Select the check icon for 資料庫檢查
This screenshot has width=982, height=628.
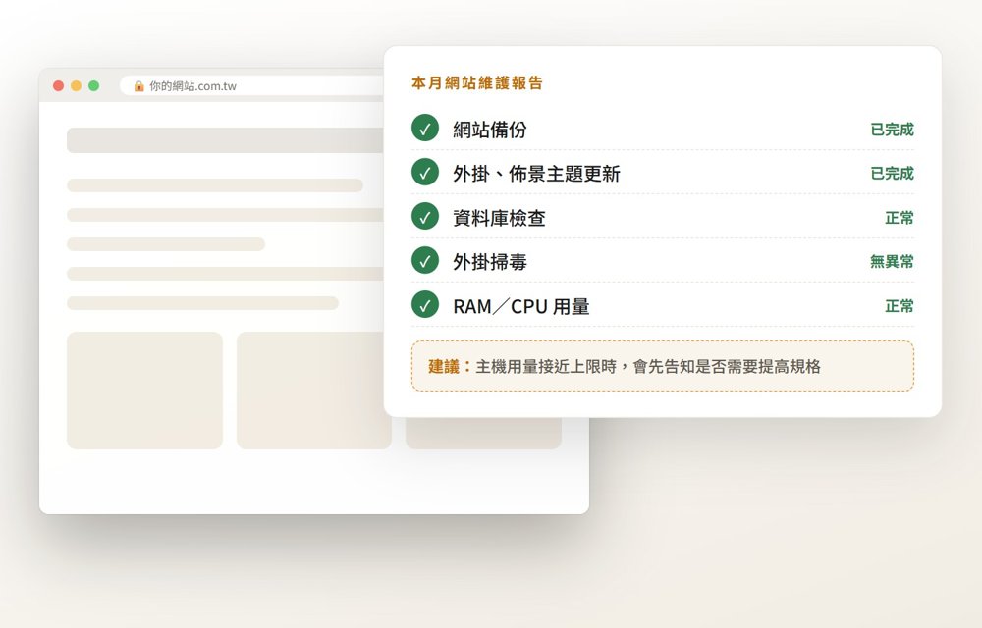point(425,217)
